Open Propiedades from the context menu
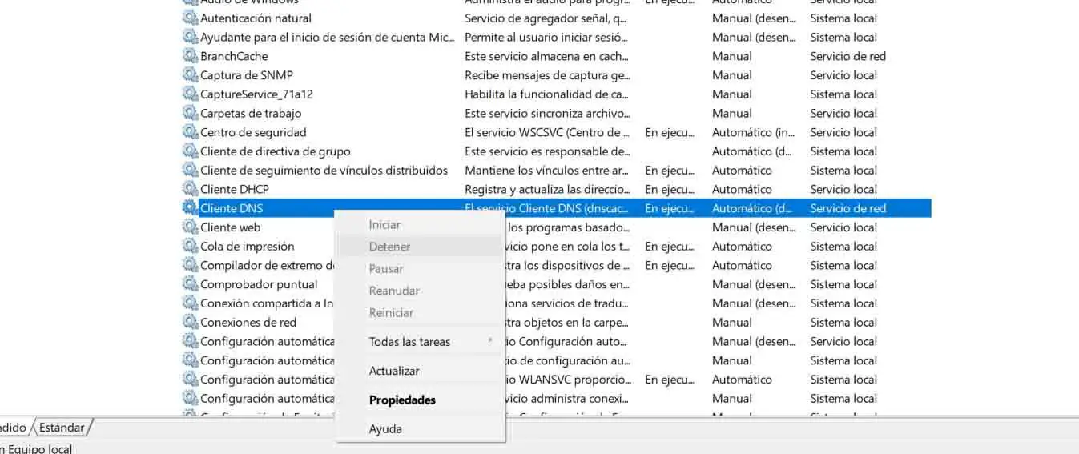 420,400
